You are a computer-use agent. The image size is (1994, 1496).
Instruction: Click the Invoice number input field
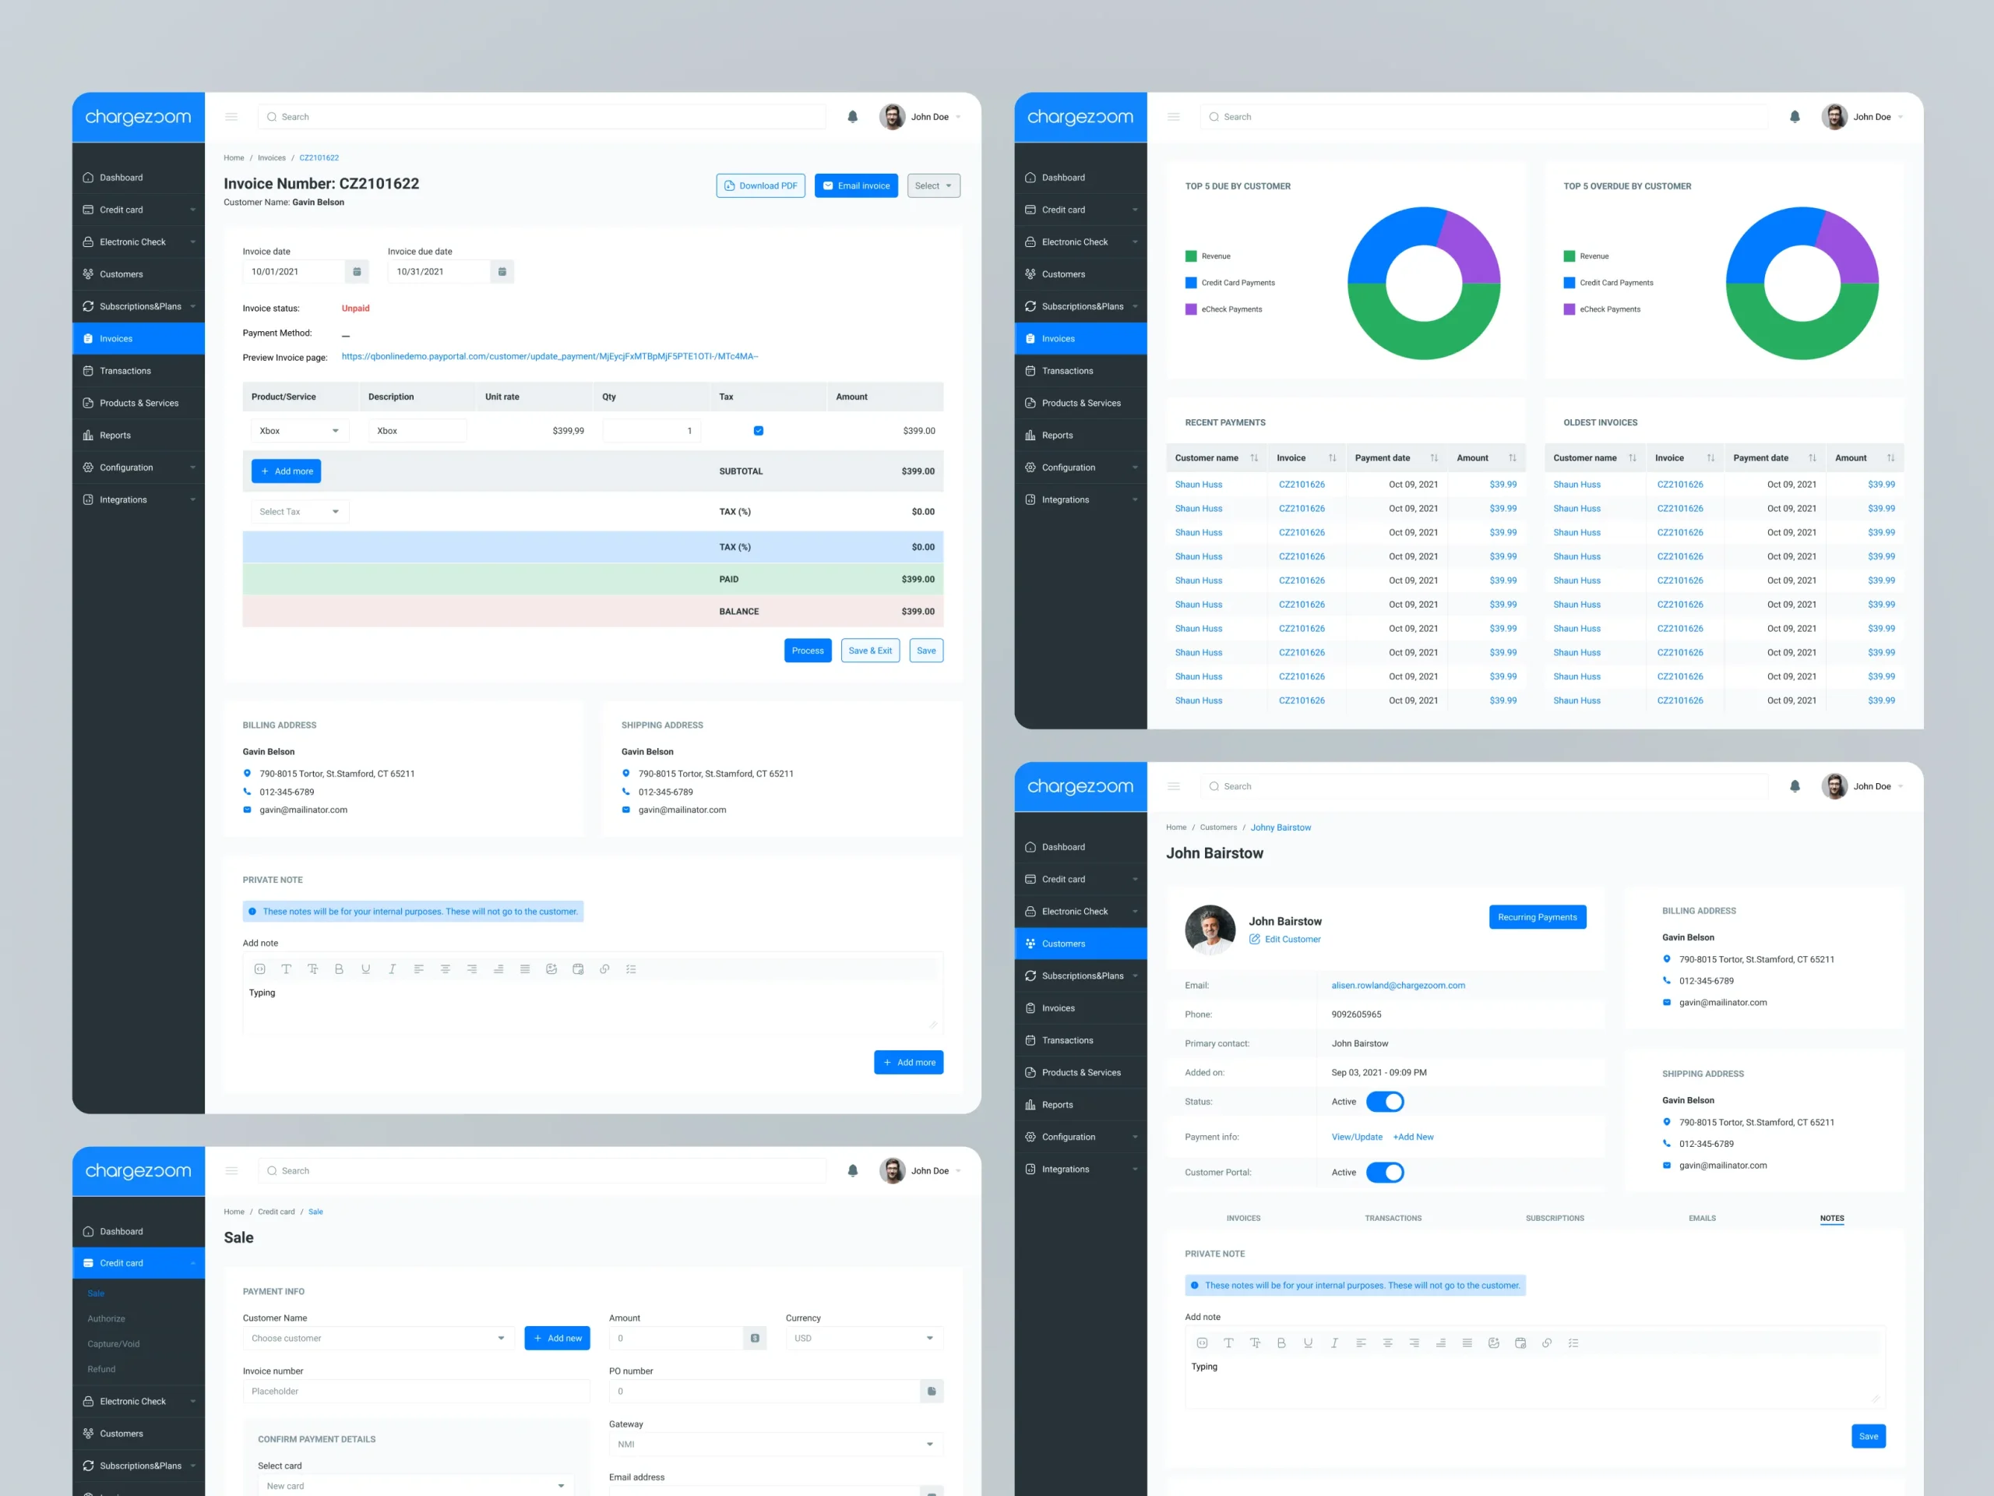pyautogui.click(x=416, y=1392)
